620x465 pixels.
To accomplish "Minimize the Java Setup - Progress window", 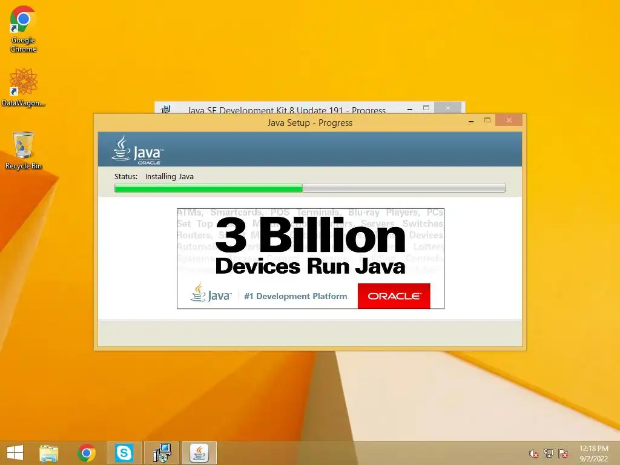I will click(x=471, y=121).
